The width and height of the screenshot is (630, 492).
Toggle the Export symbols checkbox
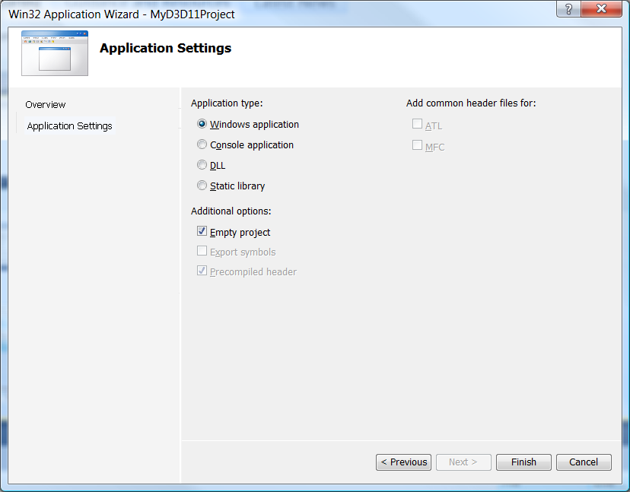tap(202, 252)
